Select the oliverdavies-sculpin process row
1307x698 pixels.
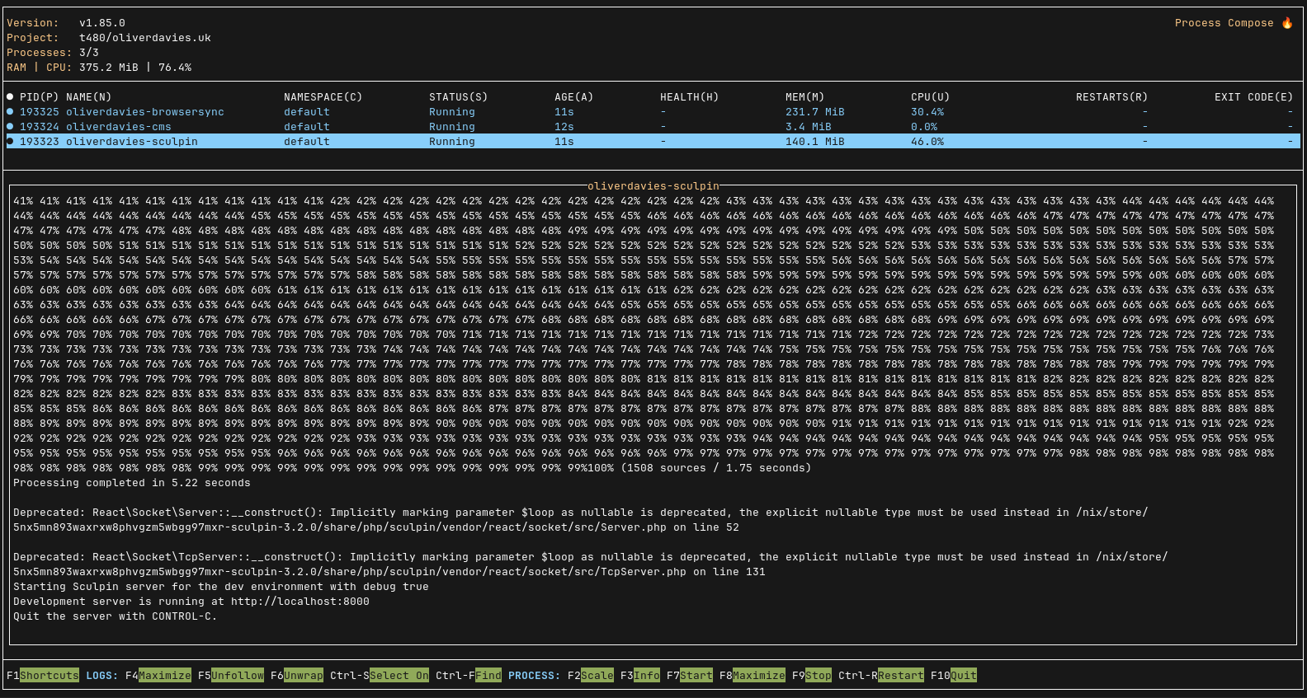(x=653, y=142)
